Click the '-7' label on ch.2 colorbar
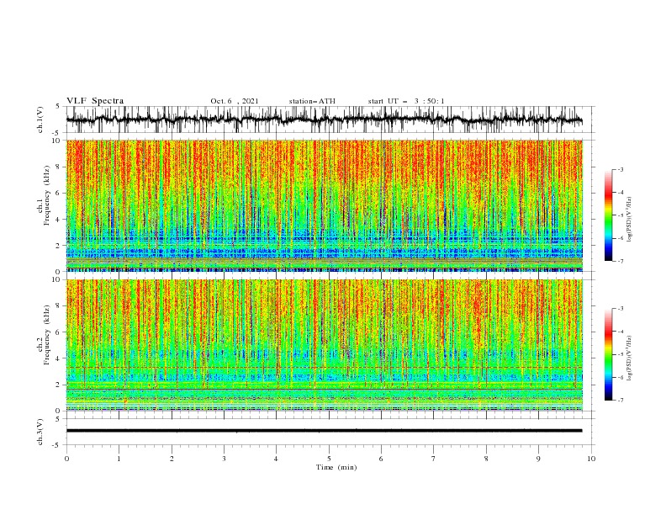 (620, 400)
